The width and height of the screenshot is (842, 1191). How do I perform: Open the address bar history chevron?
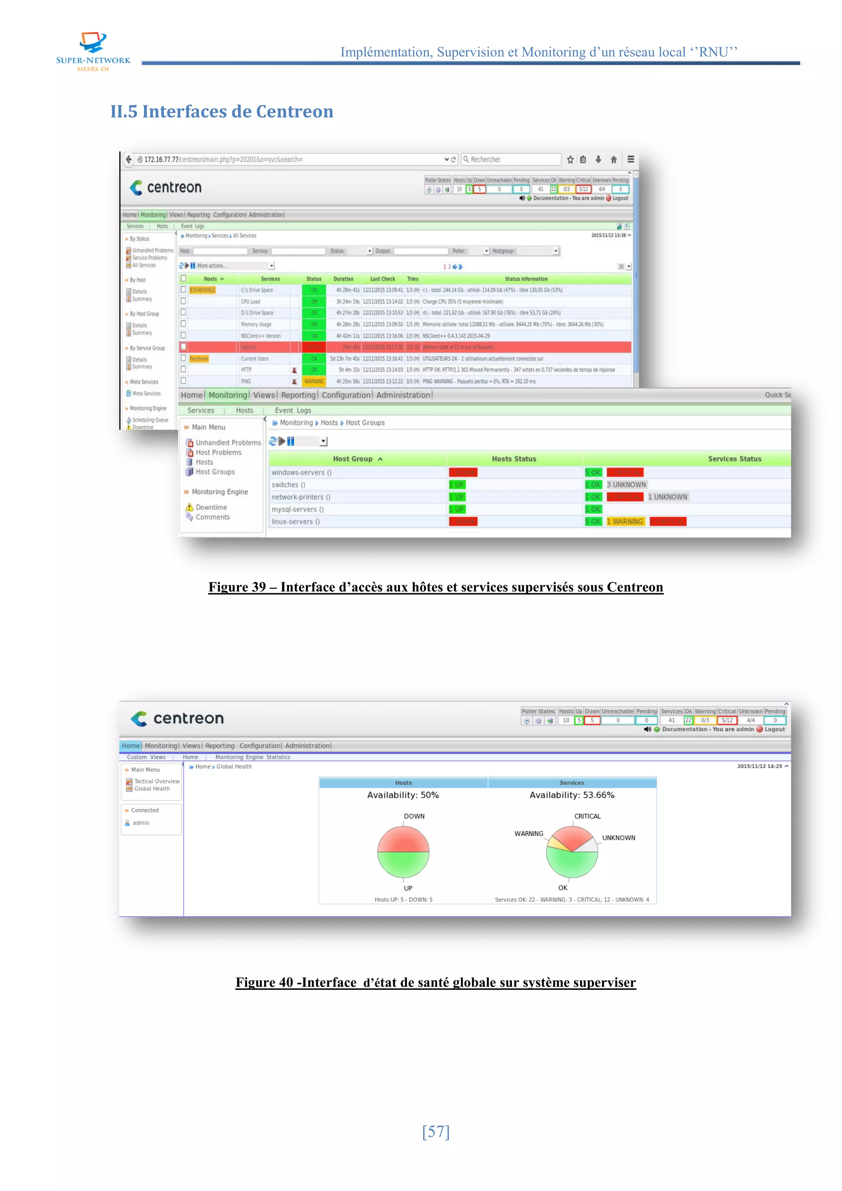pos(446,159)
